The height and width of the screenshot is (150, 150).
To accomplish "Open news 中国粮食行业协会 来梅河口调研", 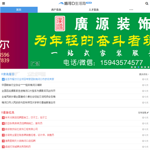I will [x=22, y=85].
